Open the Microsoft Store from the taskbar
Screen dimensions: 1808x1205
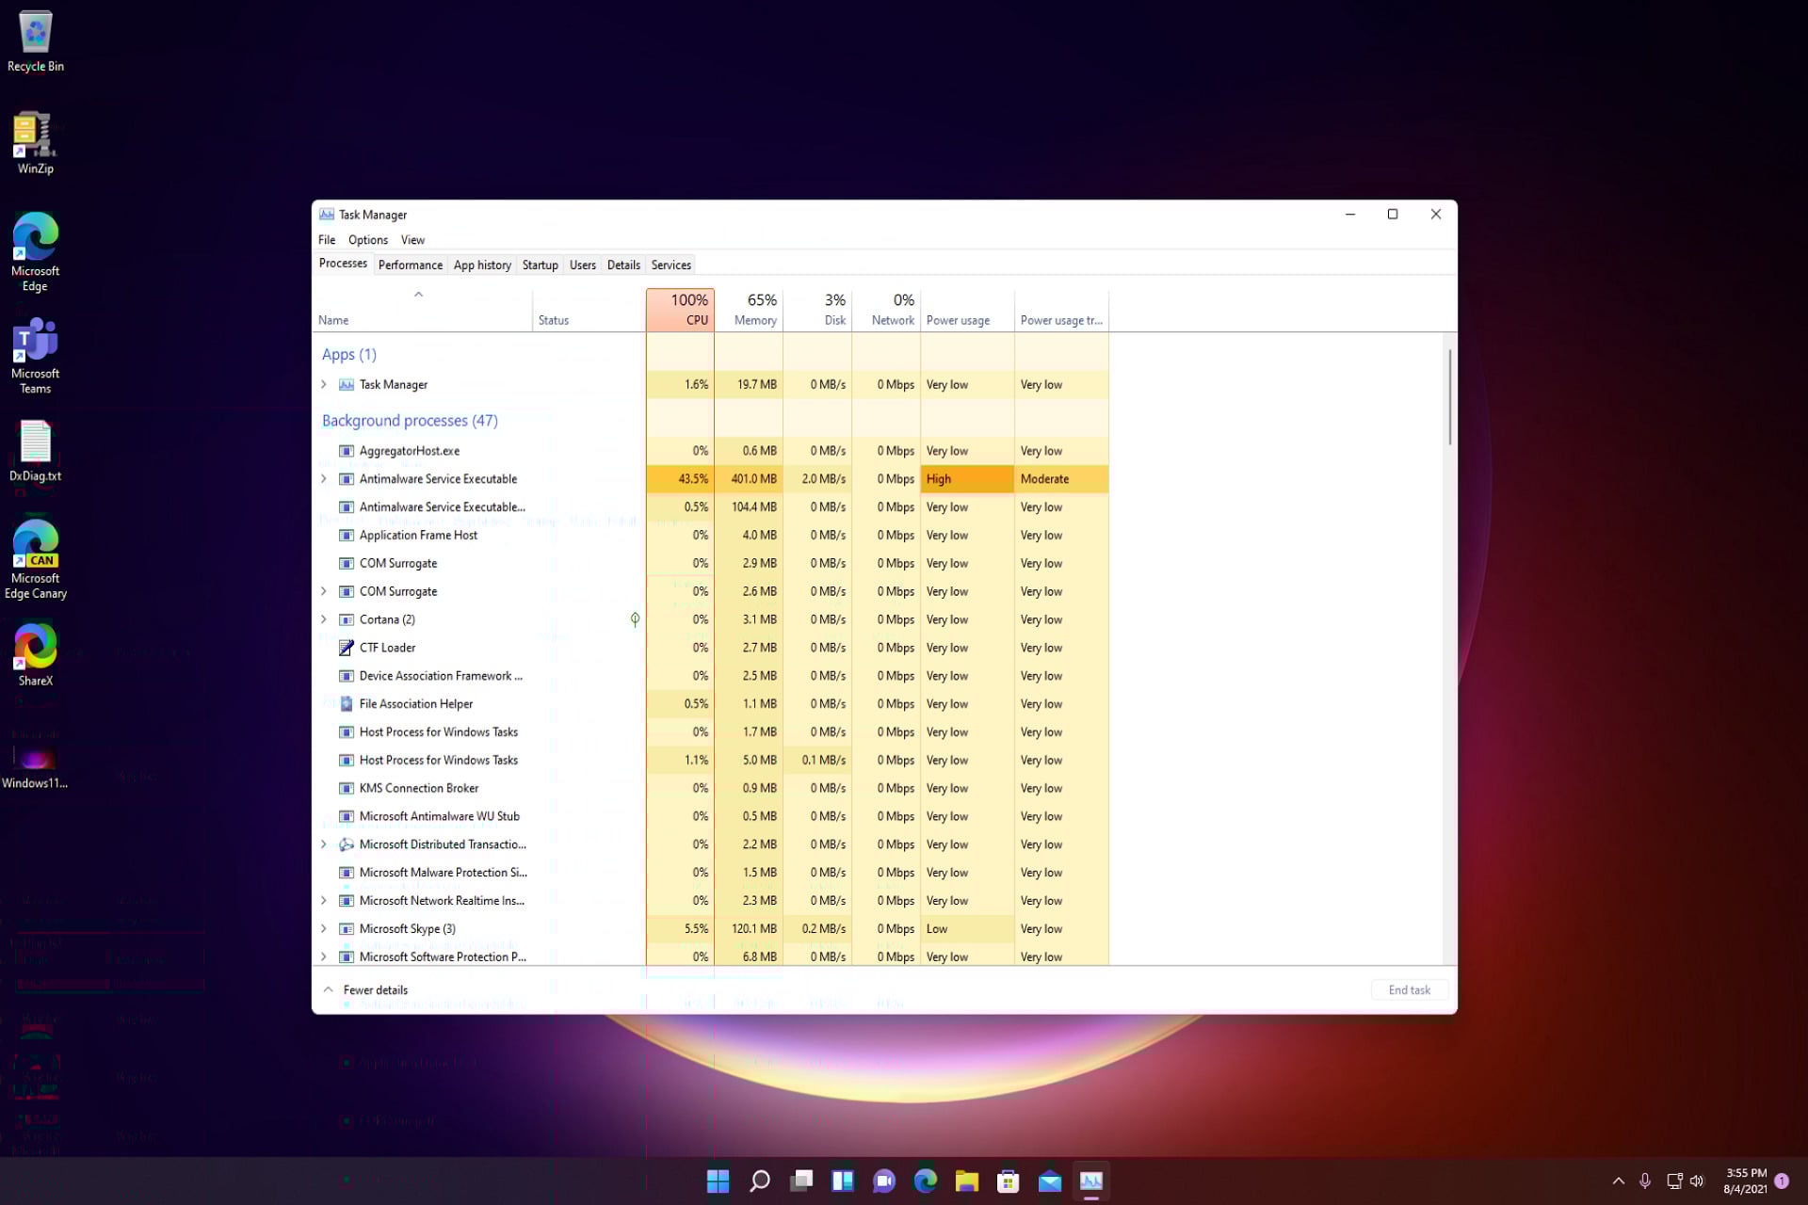(x=1008, y=1181)
